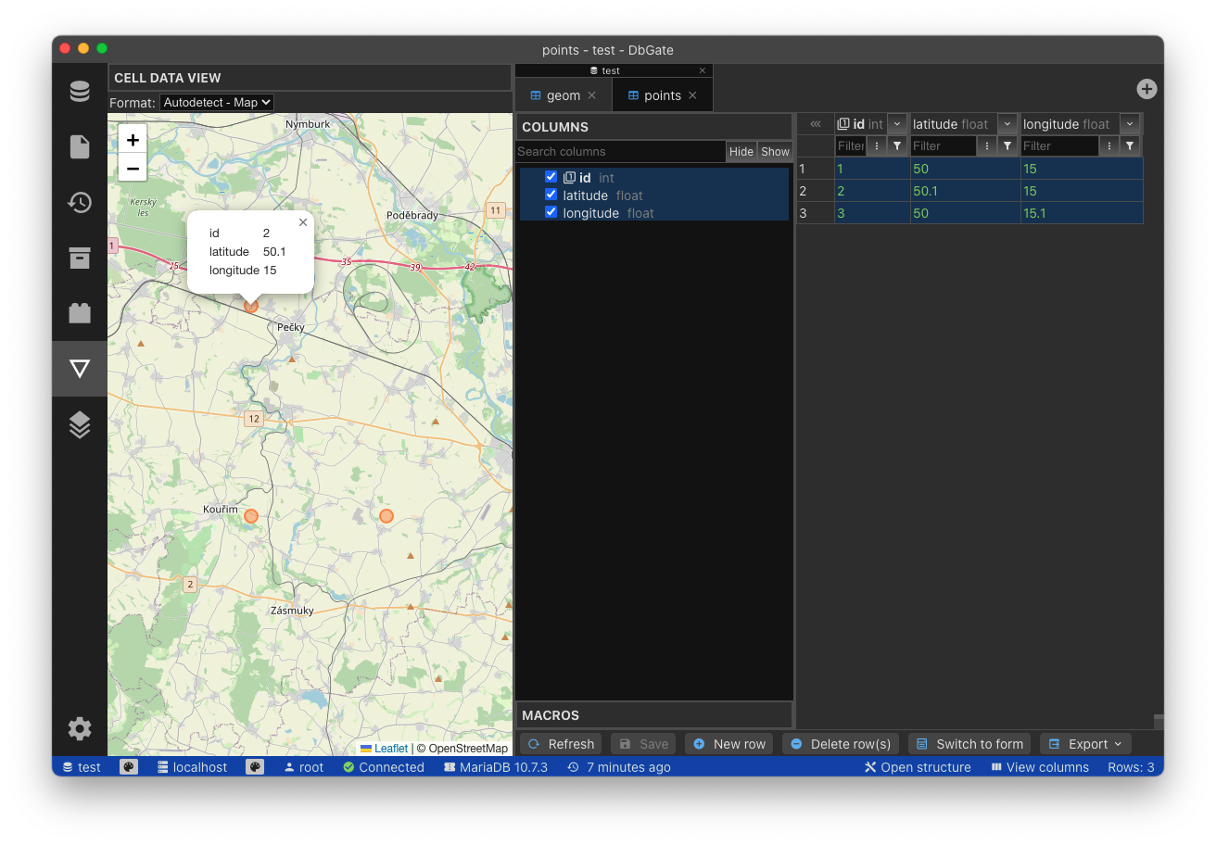The image size is (1216, 845).
Task: Click Connected status in status bar
Action: point(384,767)
